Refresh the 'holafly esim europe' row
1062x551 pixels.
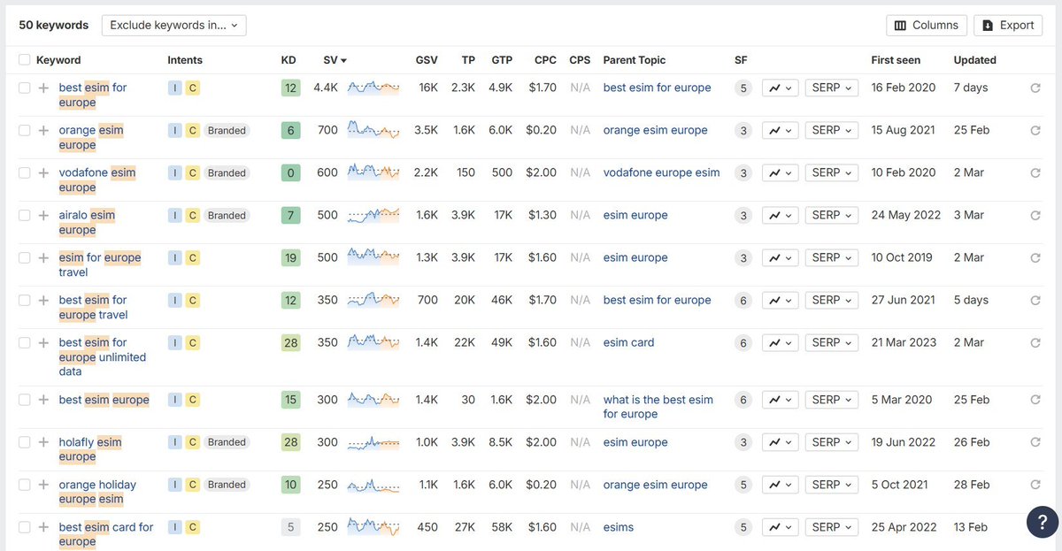(1035, 442)
